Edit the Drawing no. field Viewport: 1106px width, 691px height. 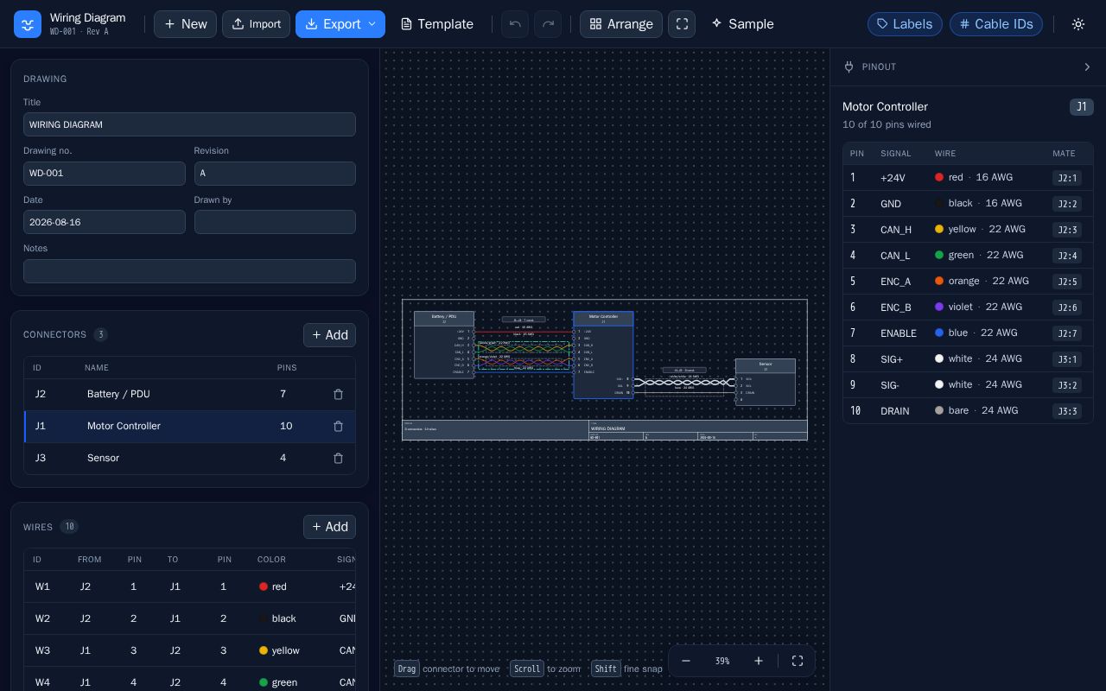click(x=105, y=174)
